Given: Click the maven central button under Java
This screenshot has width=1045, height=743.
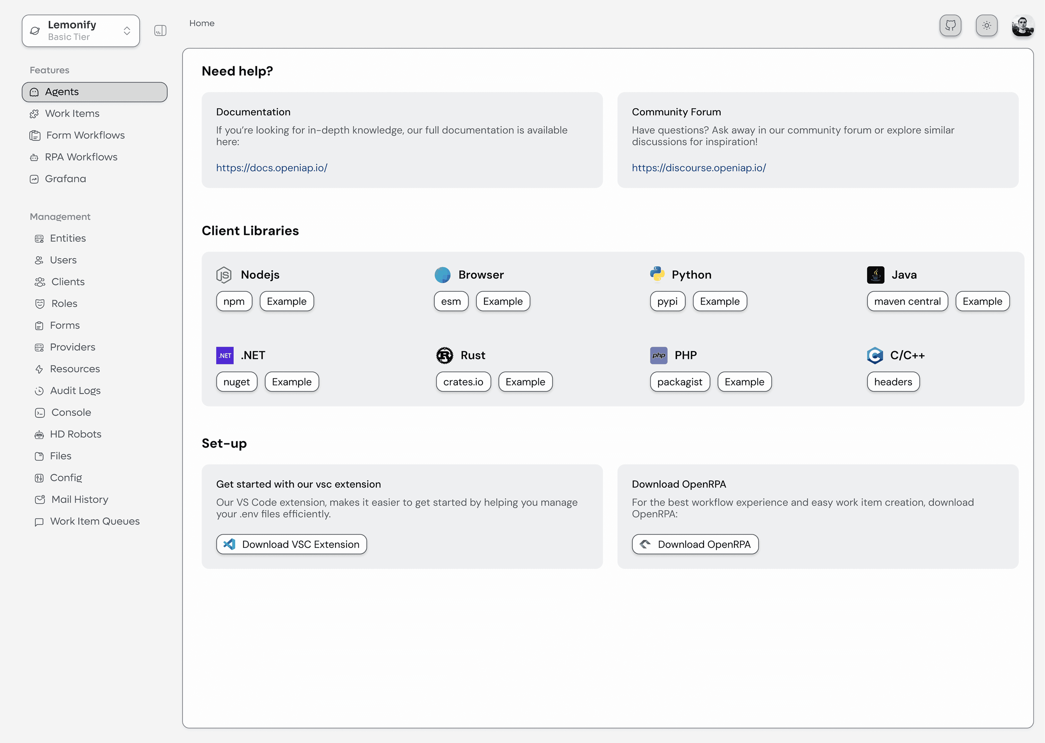Looking at the screenshot, I should [x=907, y=302].
